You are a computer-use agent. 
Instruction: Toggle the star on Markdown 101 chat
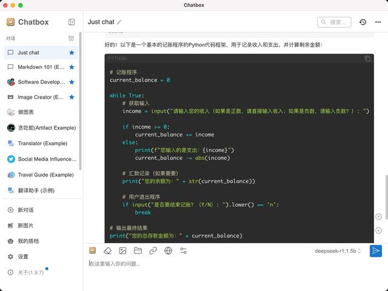pyautogui.click(x=72, y=67)
